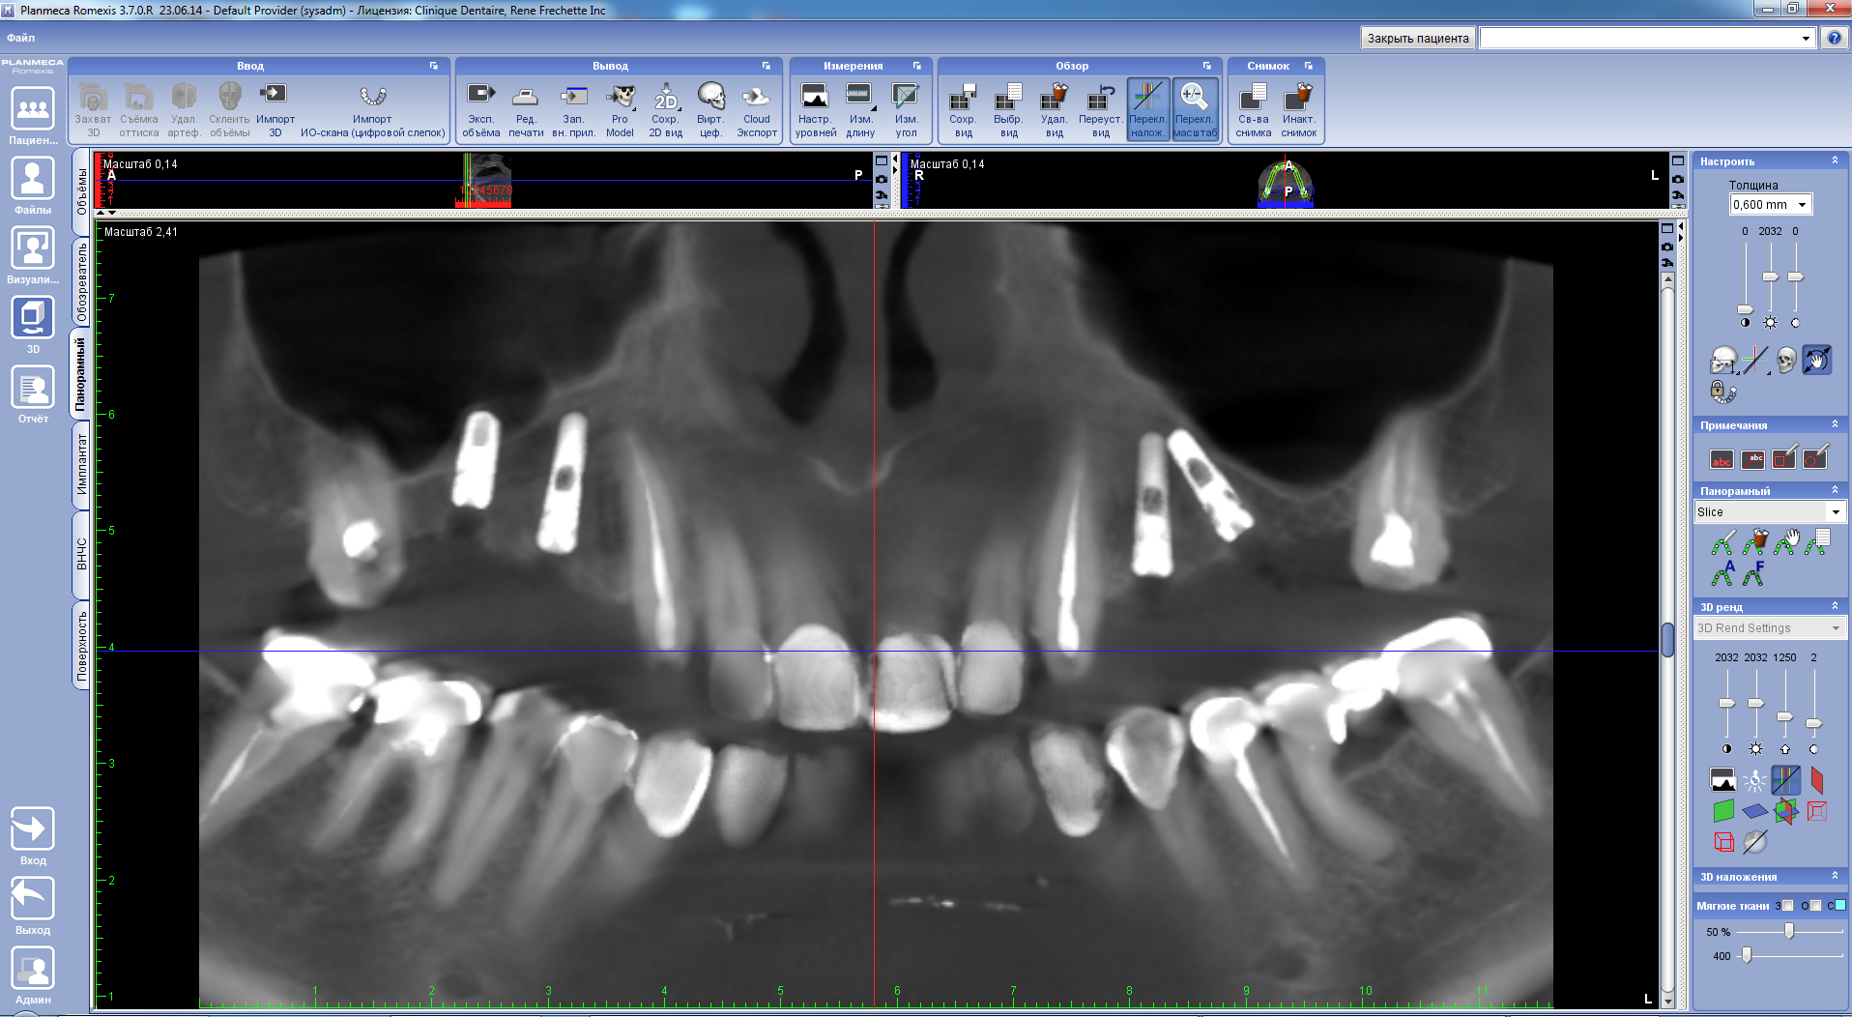Switch to the ВНЧС tab
1852x1017 pixels.
click(x=82, y=554)
